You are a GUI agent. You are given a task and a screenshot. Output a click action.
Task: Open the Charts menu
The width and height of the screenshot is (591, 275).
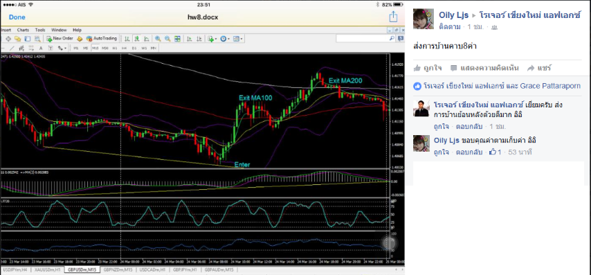23,30
